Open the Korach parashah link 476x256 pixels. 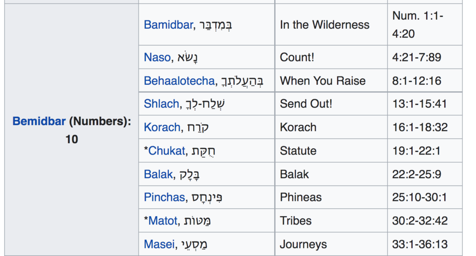(162, 127)
